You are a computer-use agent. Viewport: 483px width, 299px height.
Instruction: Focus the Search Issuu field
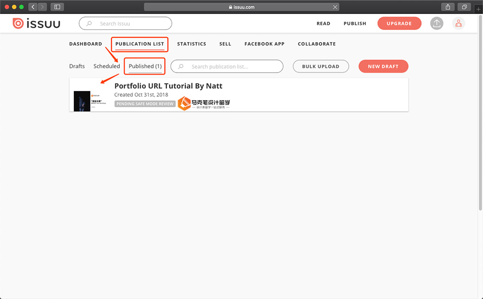(x=126, y=23)
